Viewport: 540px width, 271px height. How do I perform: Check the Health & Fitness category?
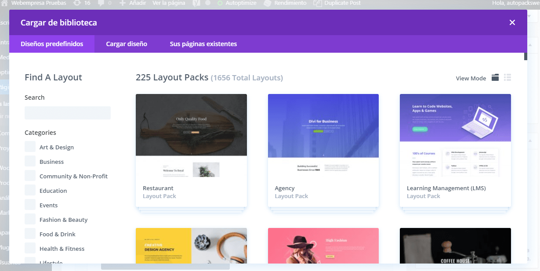click(x=30, y=249)
